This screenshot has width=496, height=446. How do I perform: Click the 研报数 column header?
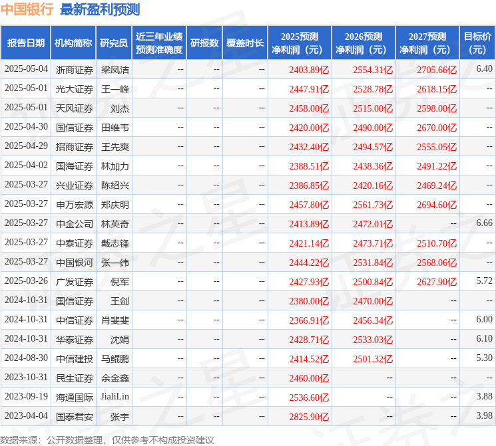pos(204,43)
